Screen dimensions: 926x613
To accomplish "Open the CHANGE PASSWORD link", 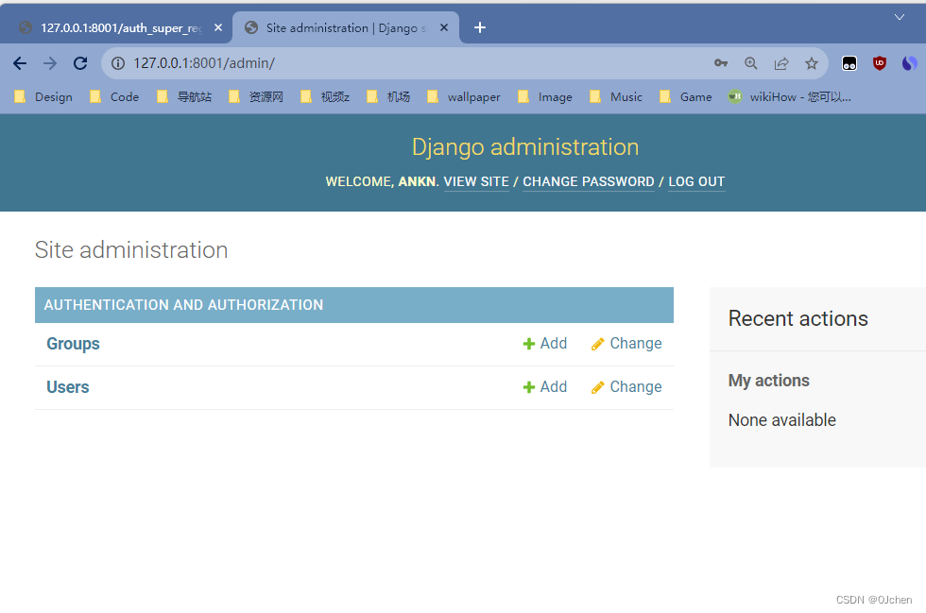I will 588,182.
